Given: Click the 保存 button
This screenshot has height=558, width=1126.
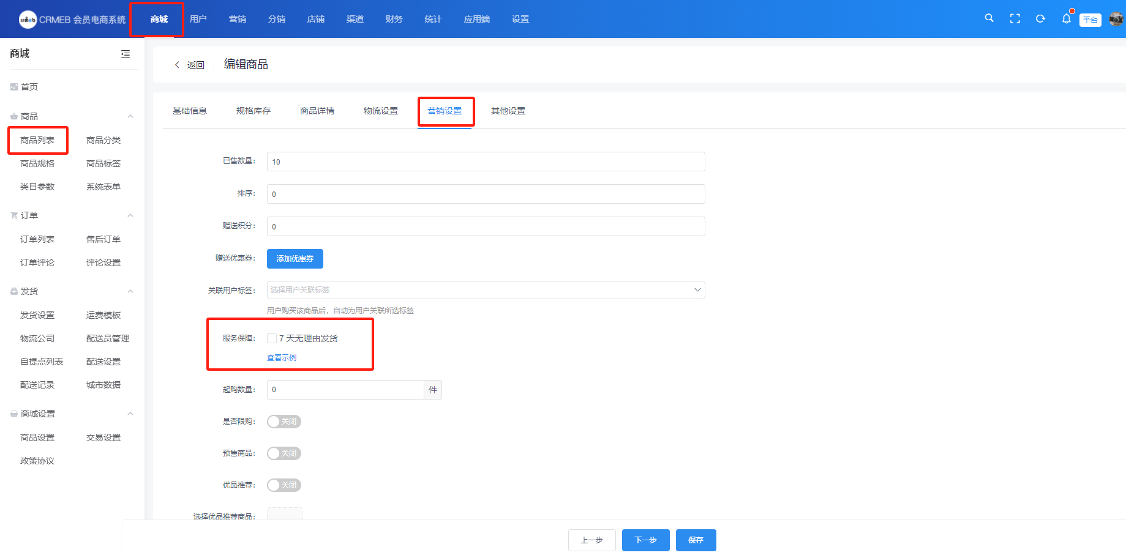Looking at the screenshot, I should point(696,540).
